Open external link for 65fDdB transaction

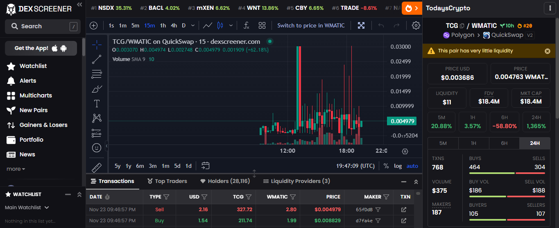coord(404,210)
